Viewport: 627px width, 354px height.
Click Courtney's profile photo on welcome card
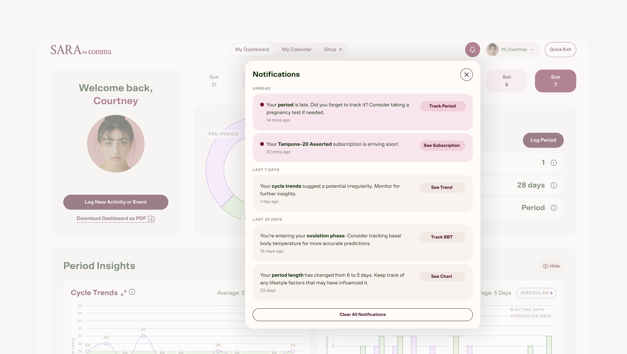(116, 144)
